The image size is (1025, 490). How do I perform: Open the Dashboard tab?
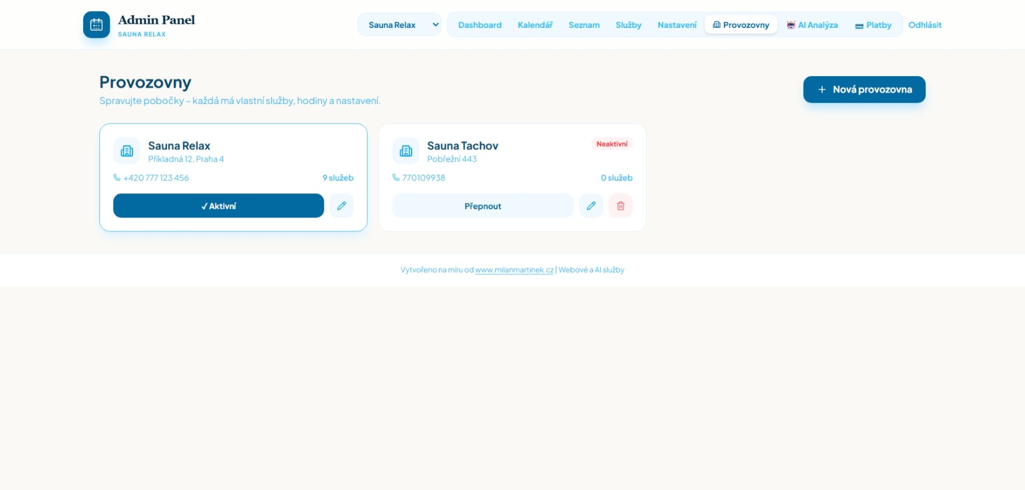[480, 25]
